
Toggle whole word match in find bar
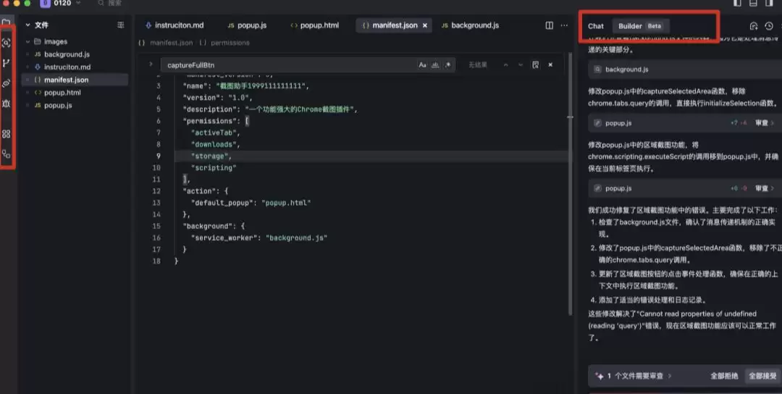(x=435, y=65)
